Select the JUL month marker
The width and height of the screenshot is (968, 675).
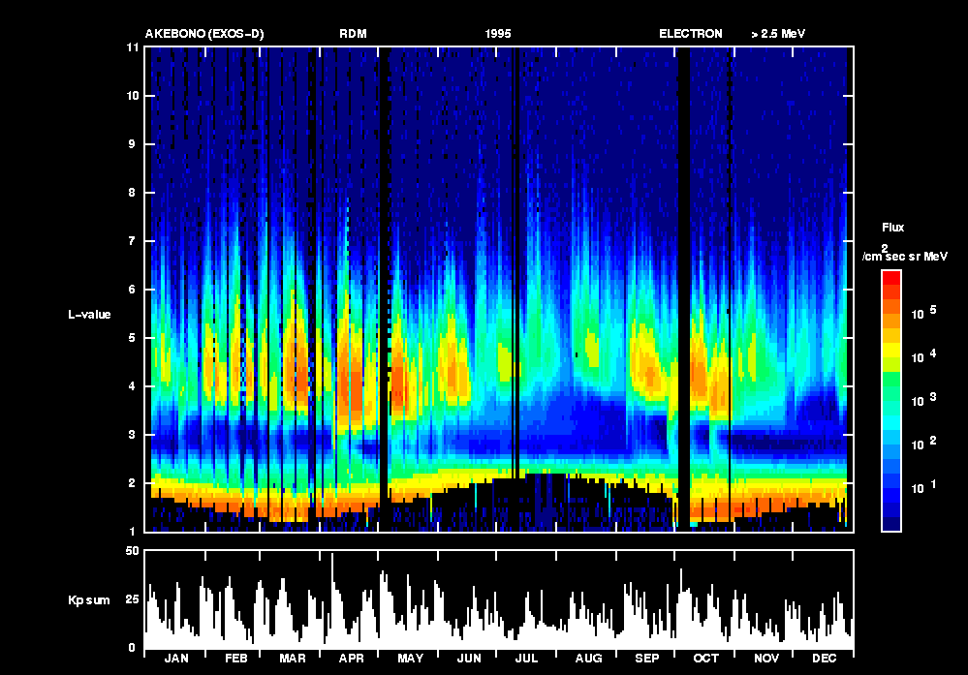point(526,659)
